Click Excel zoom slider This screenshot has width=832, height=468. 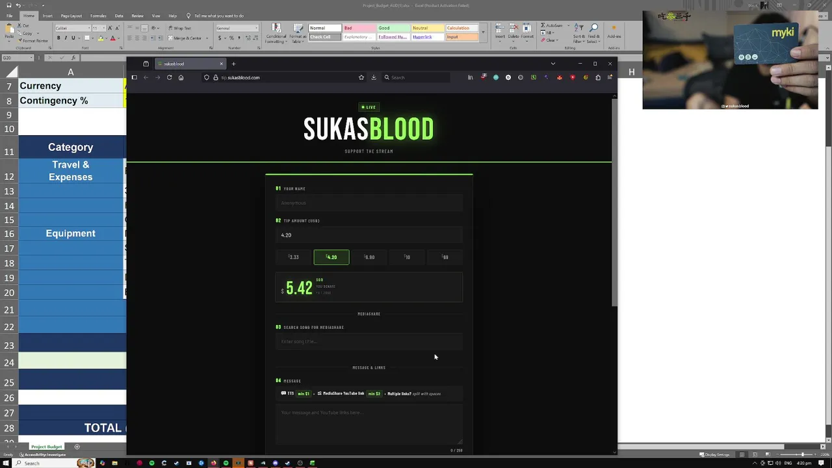point(803,454)
